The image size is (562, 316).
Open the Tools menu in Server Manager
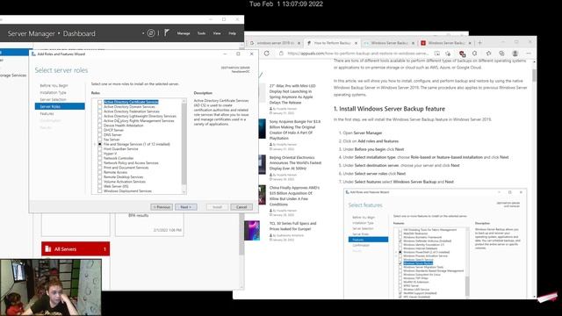coord(201,33)
